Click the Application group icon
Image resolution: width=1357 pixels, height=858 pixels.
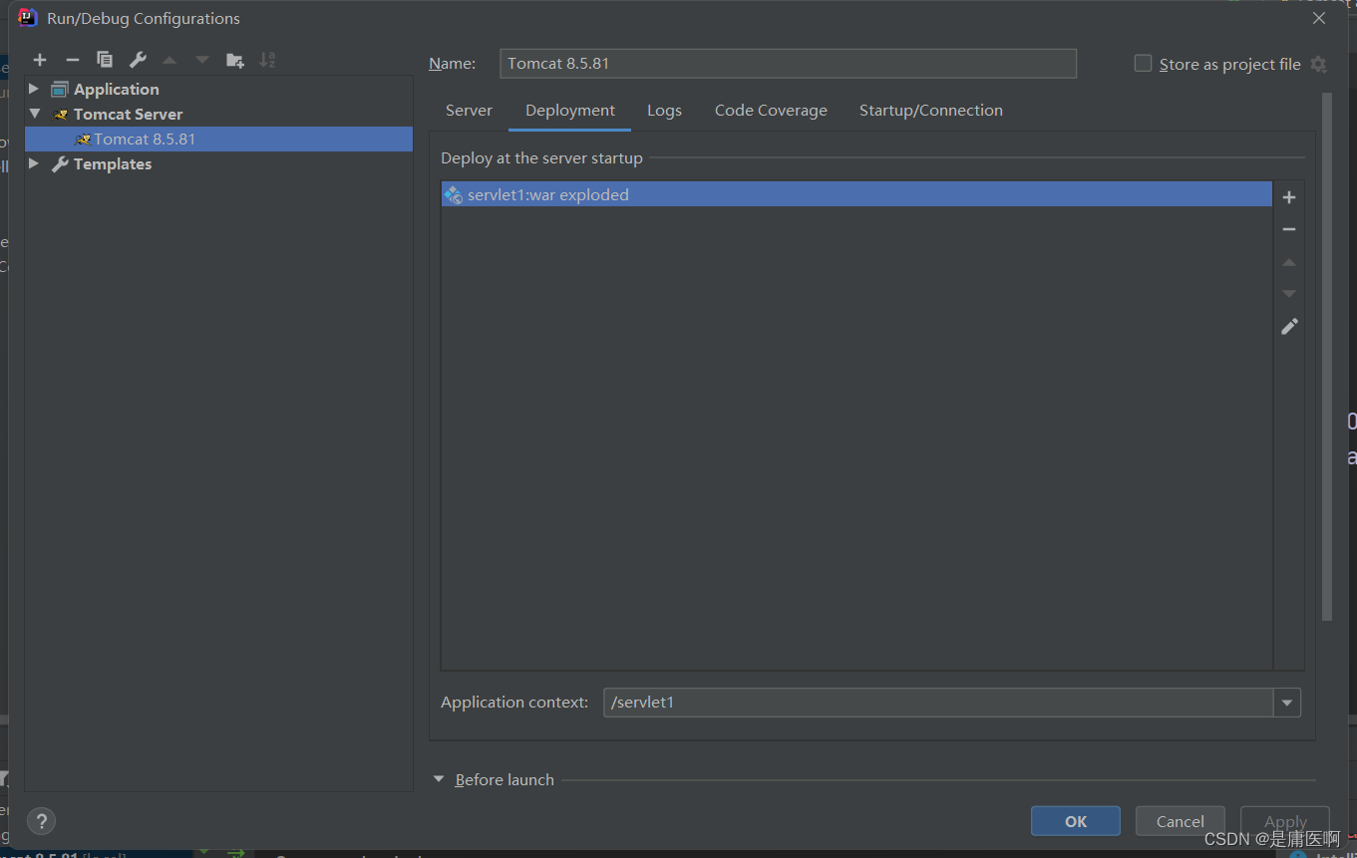click(61, 90)
